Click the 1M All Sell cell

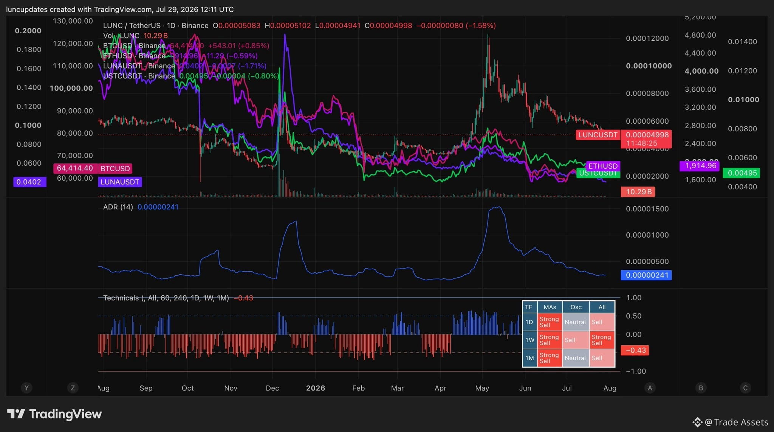[602, 358]
